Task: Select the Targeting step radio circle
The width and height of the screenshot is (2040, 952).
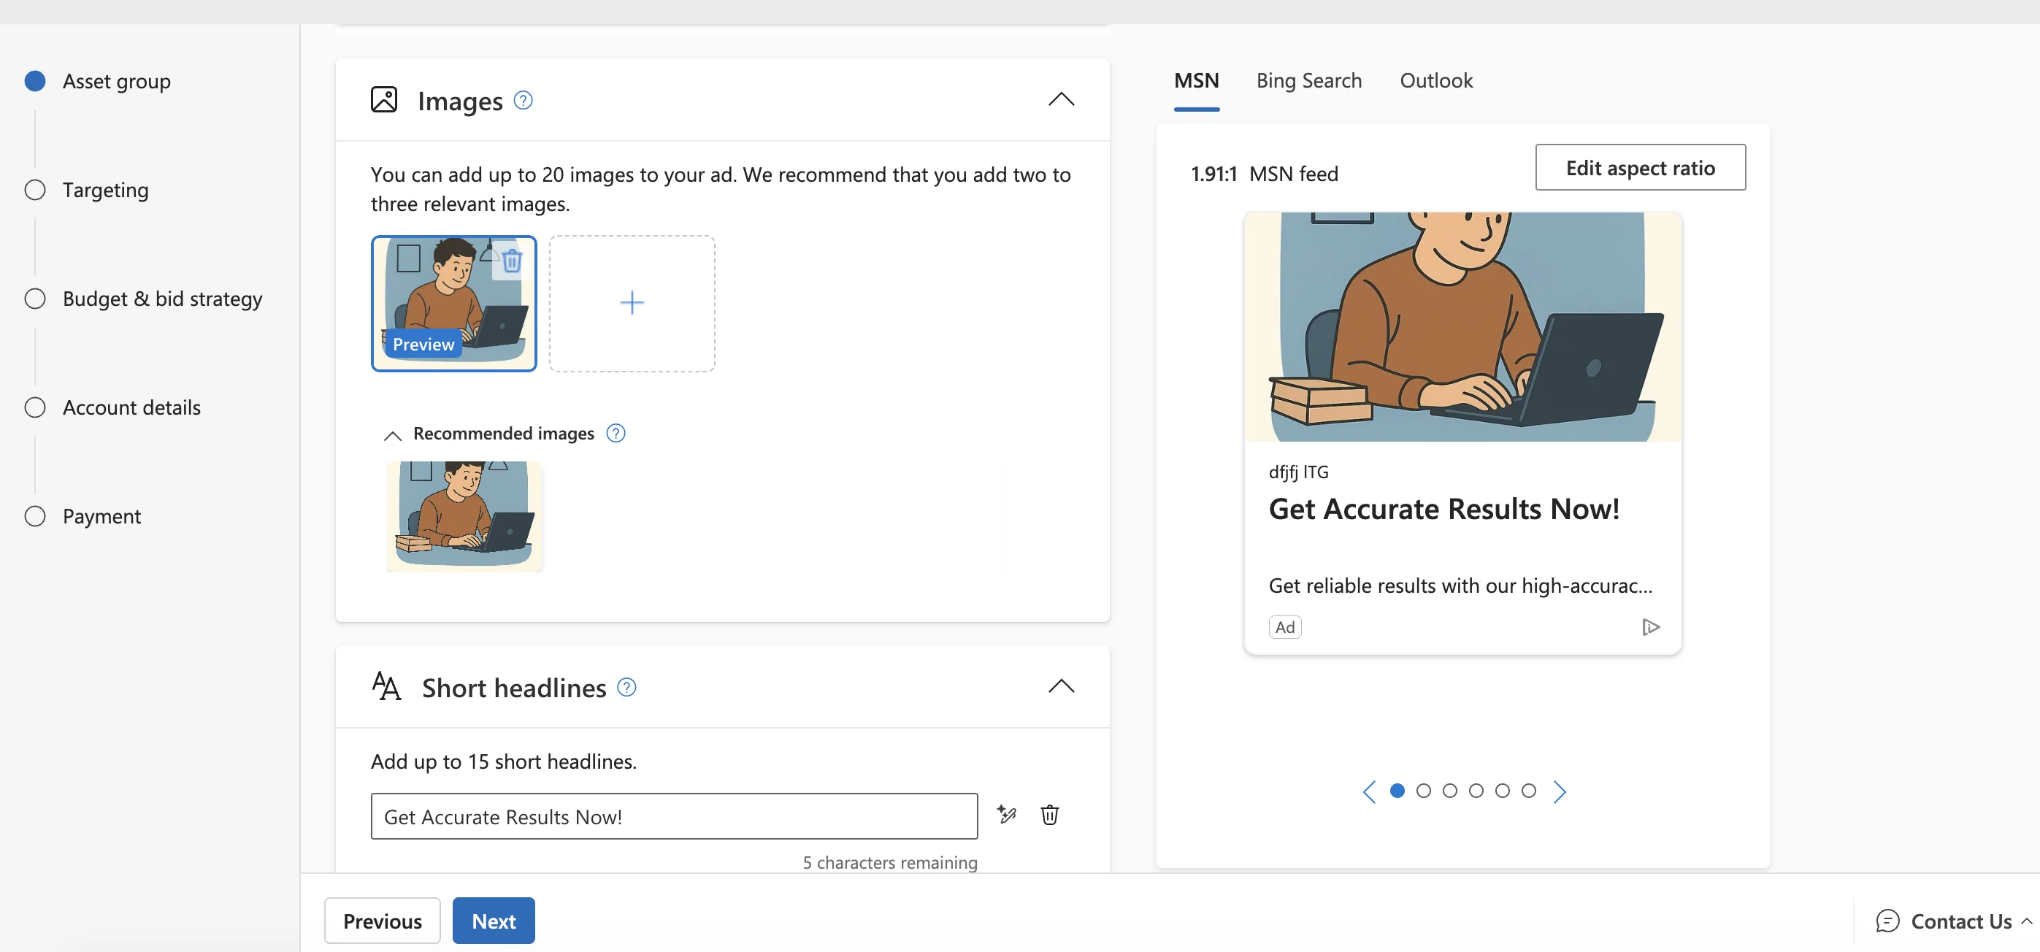Action: pos(35,189)
